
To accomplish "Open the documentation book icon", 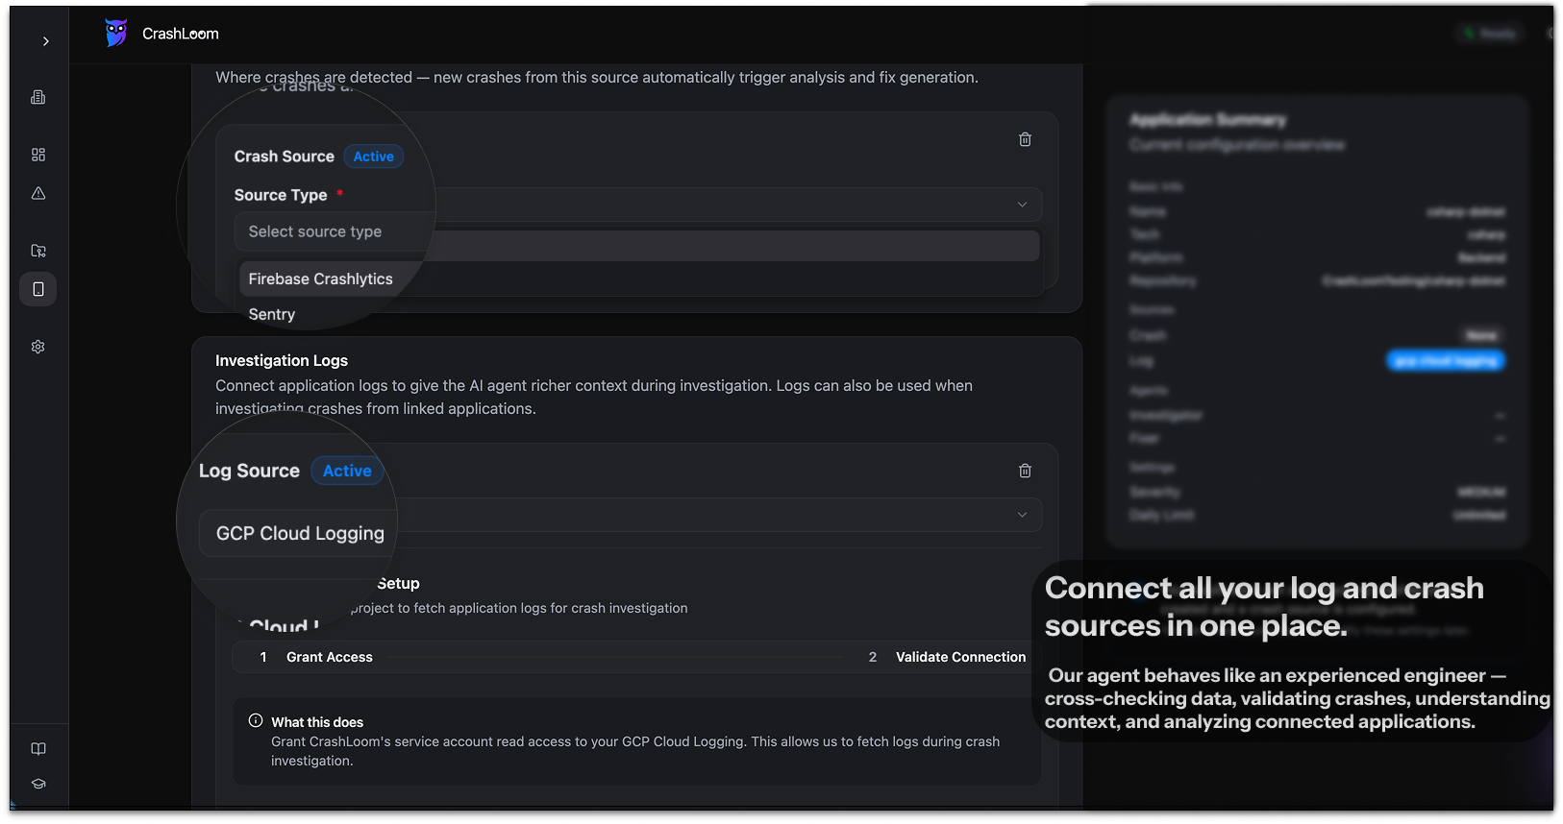I will pyautogui.click(x=38, y=749).
